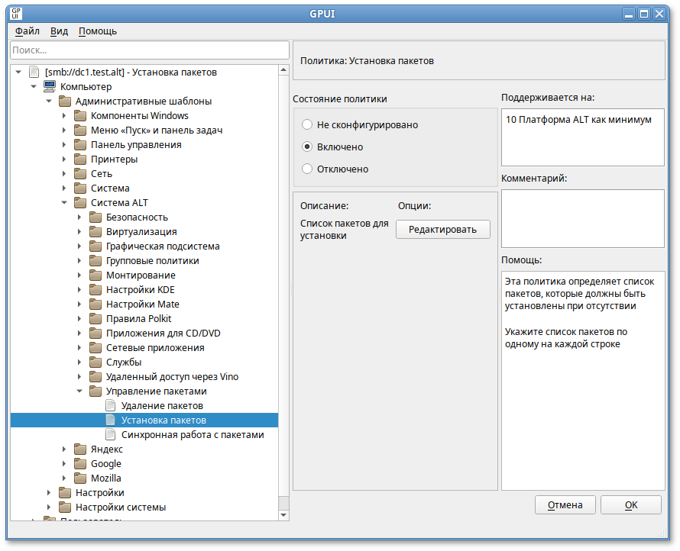The width and height of the screenshot is (680, 551).
Task: Choose the Включено policy state
Action: pyautogui.click(x=307, y=147)
